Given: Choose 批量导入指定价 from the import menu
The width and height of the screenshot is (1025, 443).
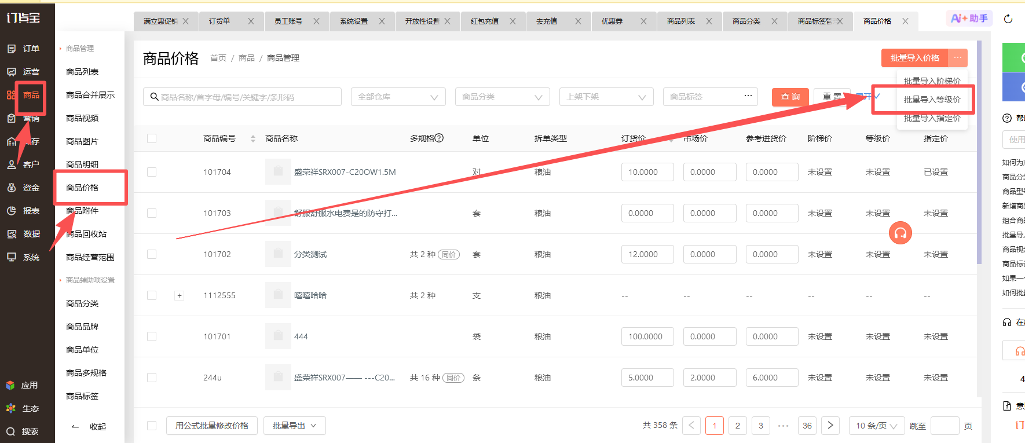Looking at the screenshot, I should 932,118.
